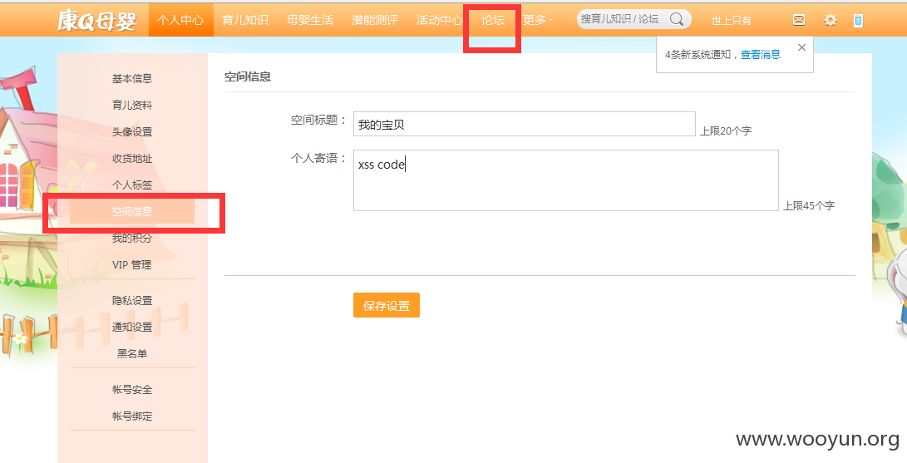Select 通知设置 in the sidebar

(x=132, y=328)
